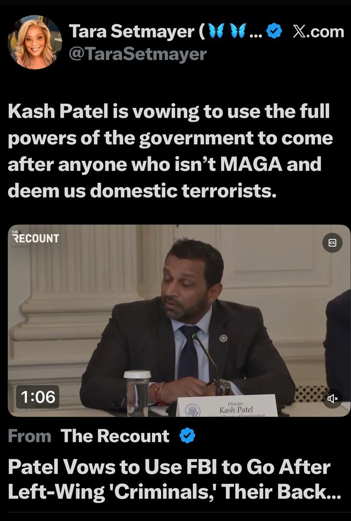The image size is (351, 521).
Task: Click the 1:06 video duration badge
Action: 38,397
